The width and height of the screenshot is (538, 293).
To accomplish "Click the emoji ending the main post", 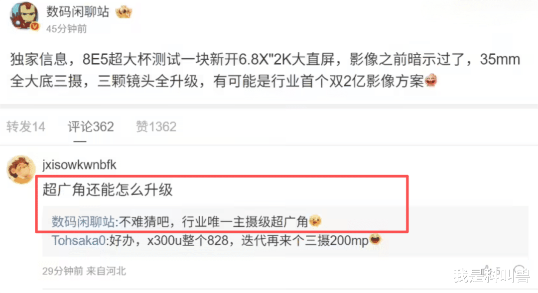I will [430, 81].
